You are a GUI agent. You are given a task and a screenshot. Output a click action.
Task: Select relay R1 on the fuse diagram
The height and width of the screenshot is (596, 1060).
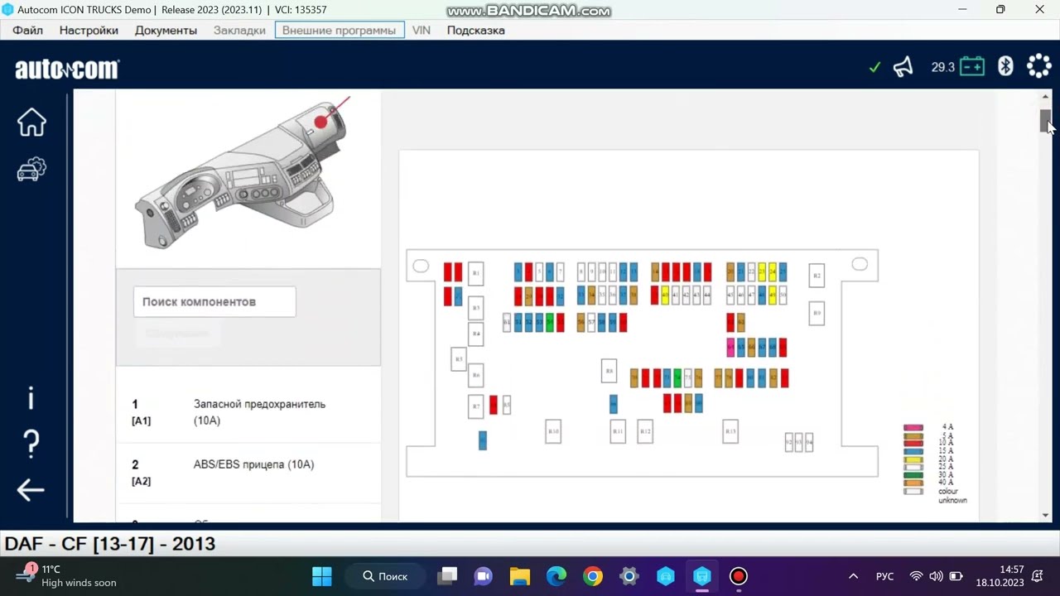pyautogui.click(x=476, y=273)
